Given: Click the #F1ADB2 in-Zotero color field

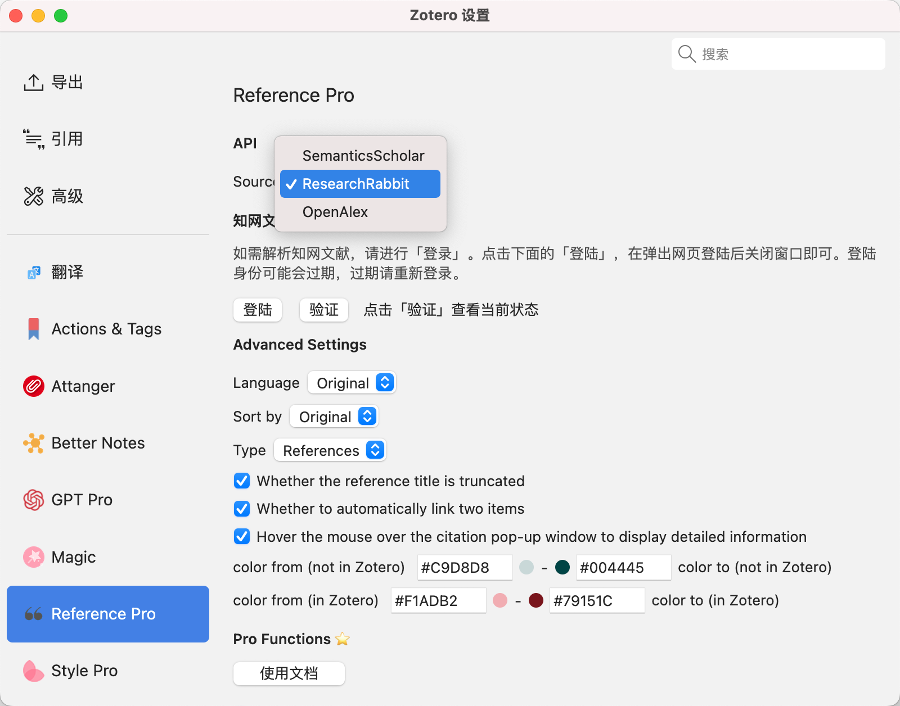Looking at the screenshot, I should (x=439, y=600).
